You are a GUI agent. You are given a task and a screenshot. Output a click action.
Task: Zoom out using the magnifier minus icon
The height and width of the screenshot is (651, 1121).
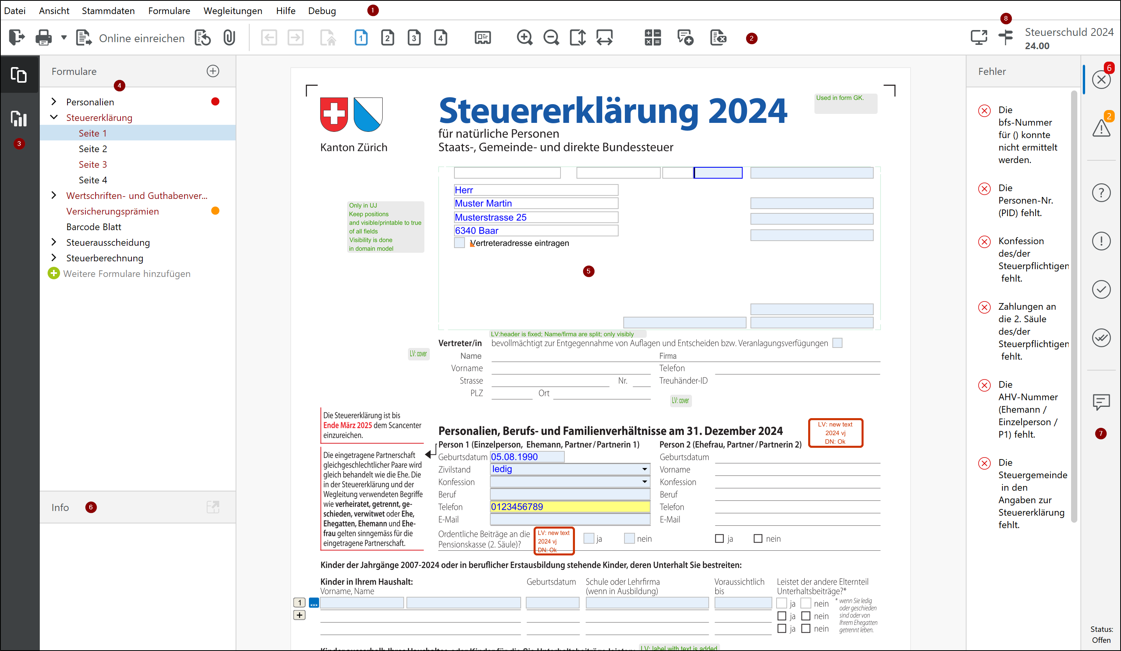tap(551, 38)
